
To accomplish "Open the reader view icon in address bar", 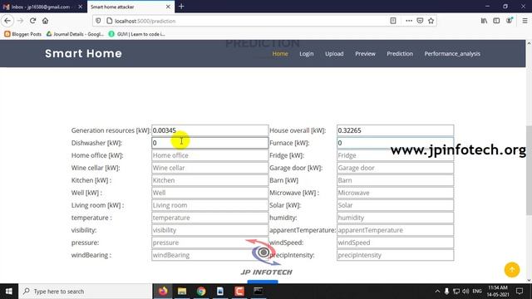I will coord(393,21).
